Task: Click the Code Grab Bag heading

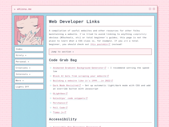Action: [63, 60]
